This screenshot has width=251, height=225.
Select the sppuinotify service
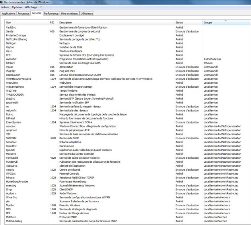[x=12, y=102]
